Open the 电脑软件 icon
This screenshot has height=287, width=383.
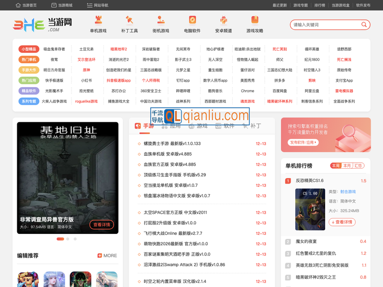click(x=192, y=20)
